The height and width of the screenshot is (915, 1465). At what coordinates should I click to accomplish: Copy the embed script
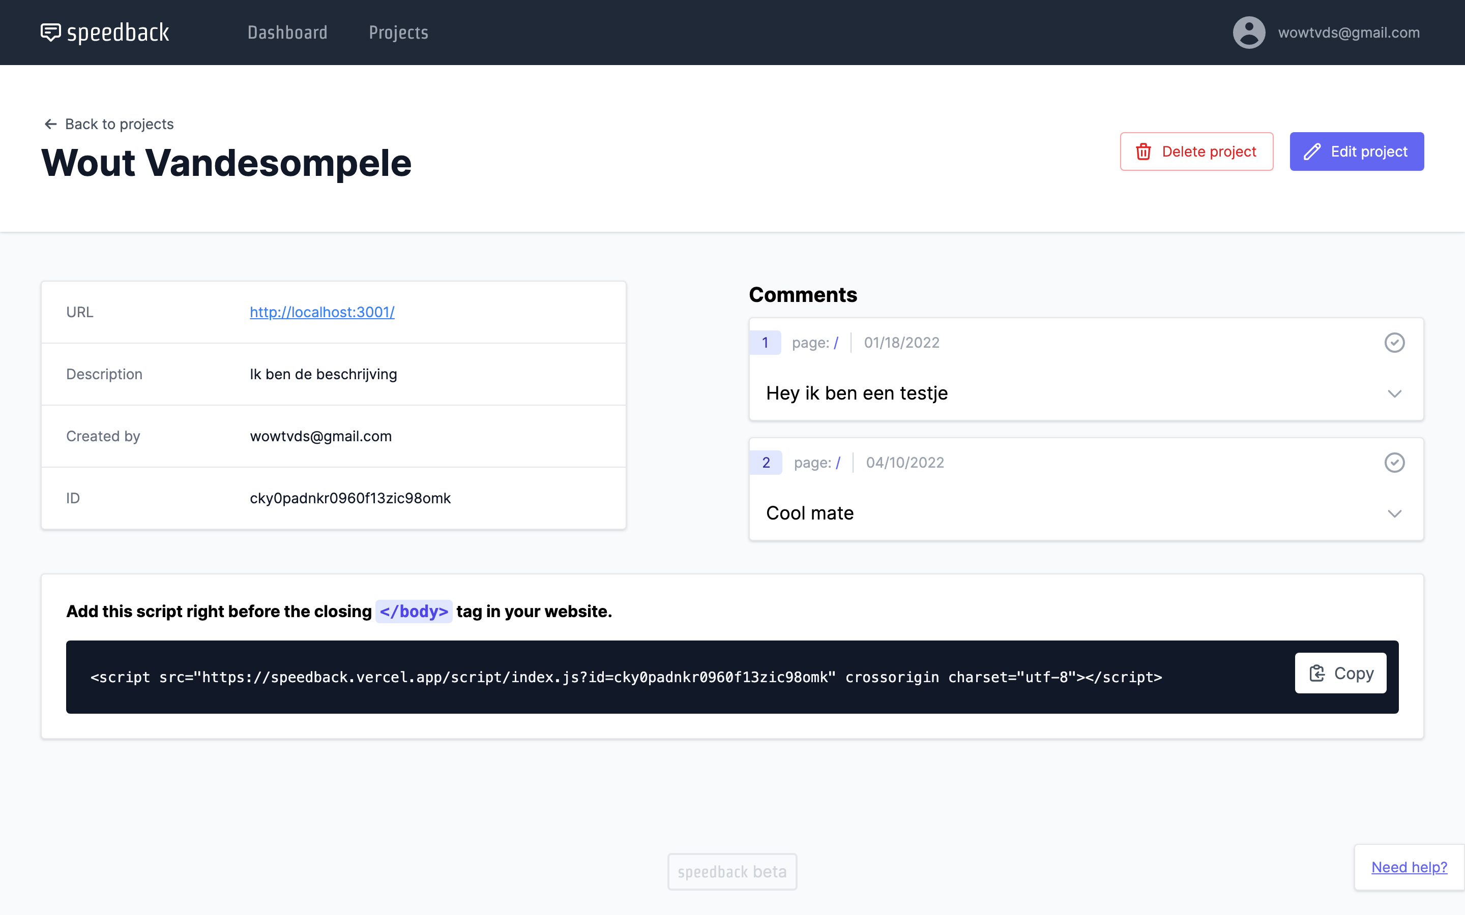click(1340, 673)
